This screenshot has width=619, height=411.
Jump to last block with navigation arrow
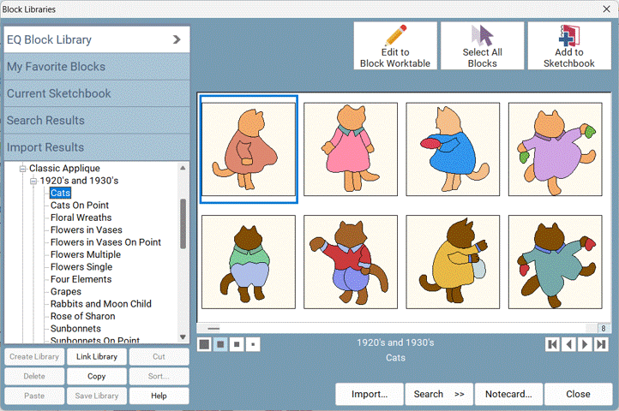click(x=600, y=344)
